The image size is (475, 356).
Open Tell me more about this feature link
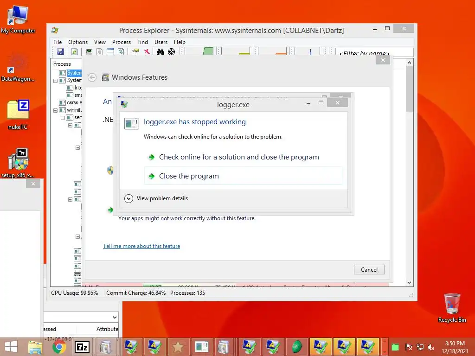[x=141, y=246]
